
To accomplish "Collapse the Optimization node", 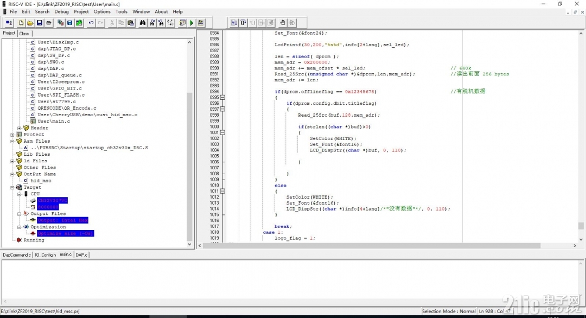I will (19, 227).
